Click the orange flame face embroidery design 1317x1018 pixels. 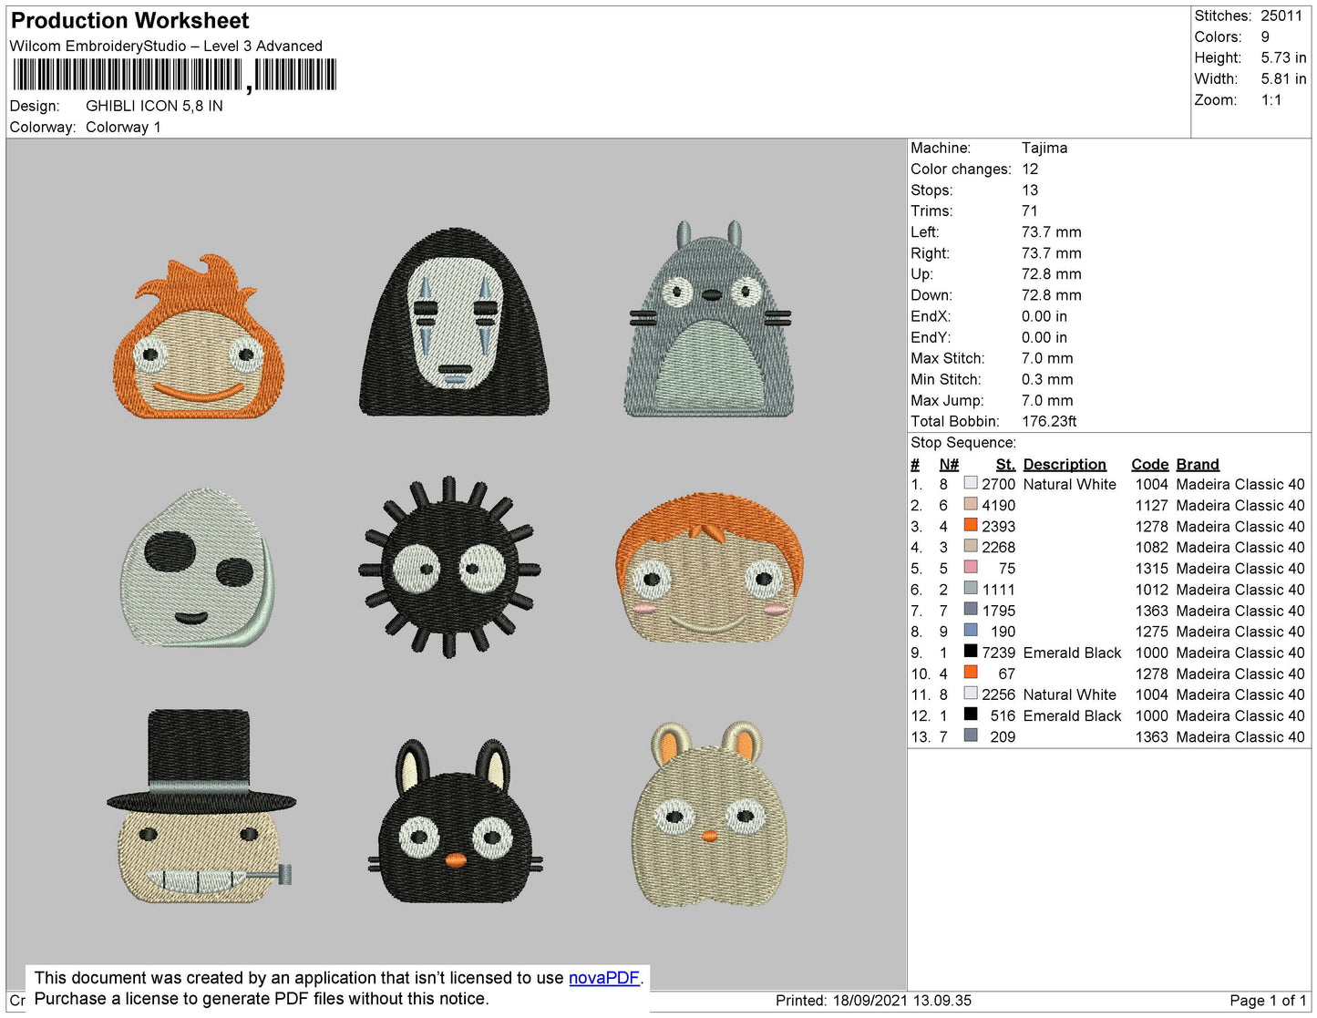pyautogui.click(x=199, y=335)
